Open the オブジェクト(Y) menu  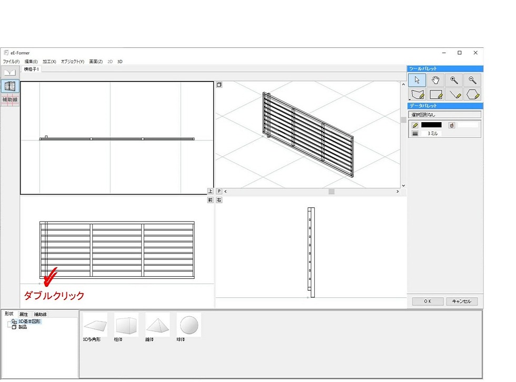pyautogui.click(x=73, y=62)
